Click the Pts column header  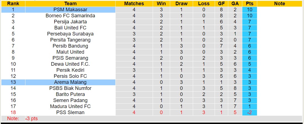pyautogui.click(x=250, y=4)
